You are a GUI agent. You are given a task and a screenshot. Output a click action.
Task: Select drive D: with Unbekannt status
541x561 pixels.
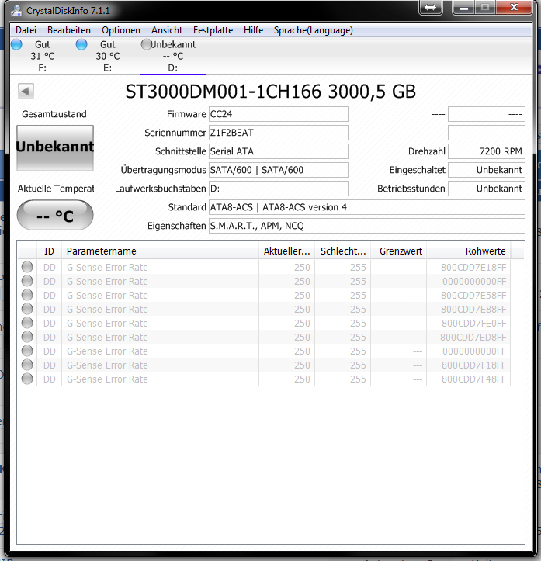[173, 56]
